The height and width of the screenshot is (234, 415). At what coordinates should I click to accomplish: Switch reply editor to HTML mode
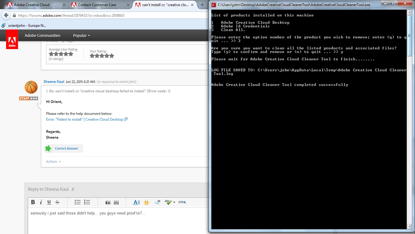[x=182, y=202]
